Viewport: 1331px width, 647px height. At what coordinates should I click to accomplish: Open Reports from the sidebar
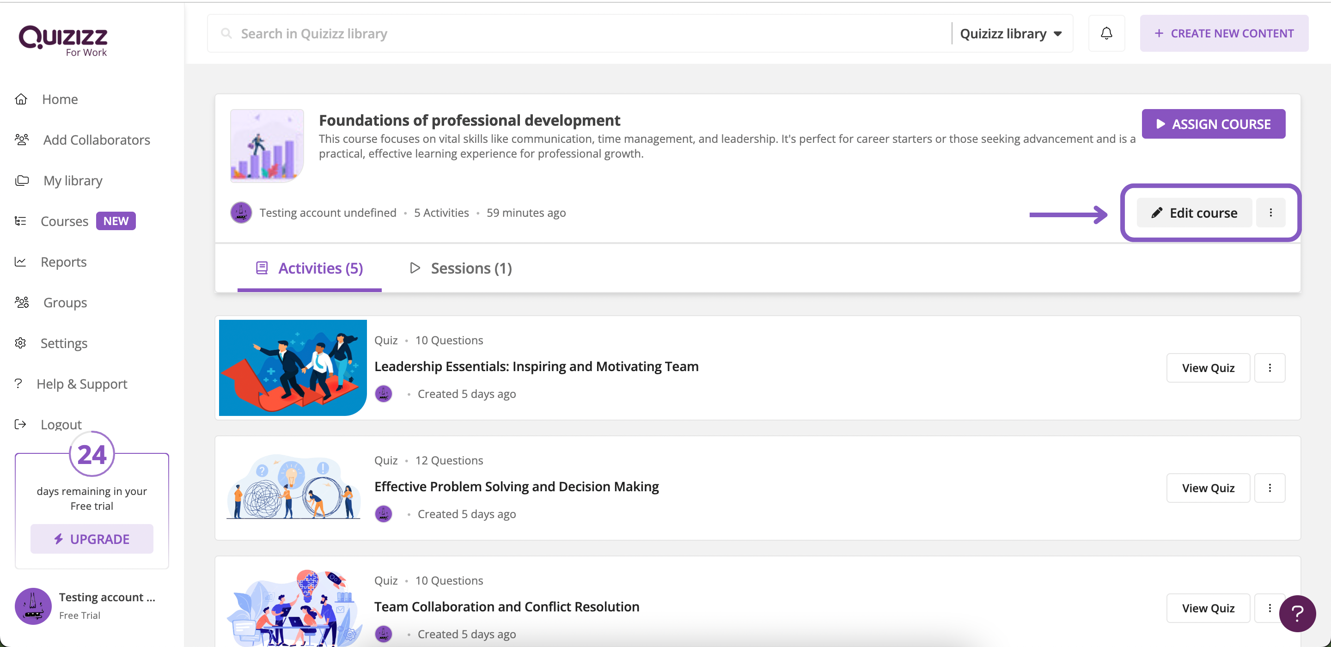tap(63, 262)
